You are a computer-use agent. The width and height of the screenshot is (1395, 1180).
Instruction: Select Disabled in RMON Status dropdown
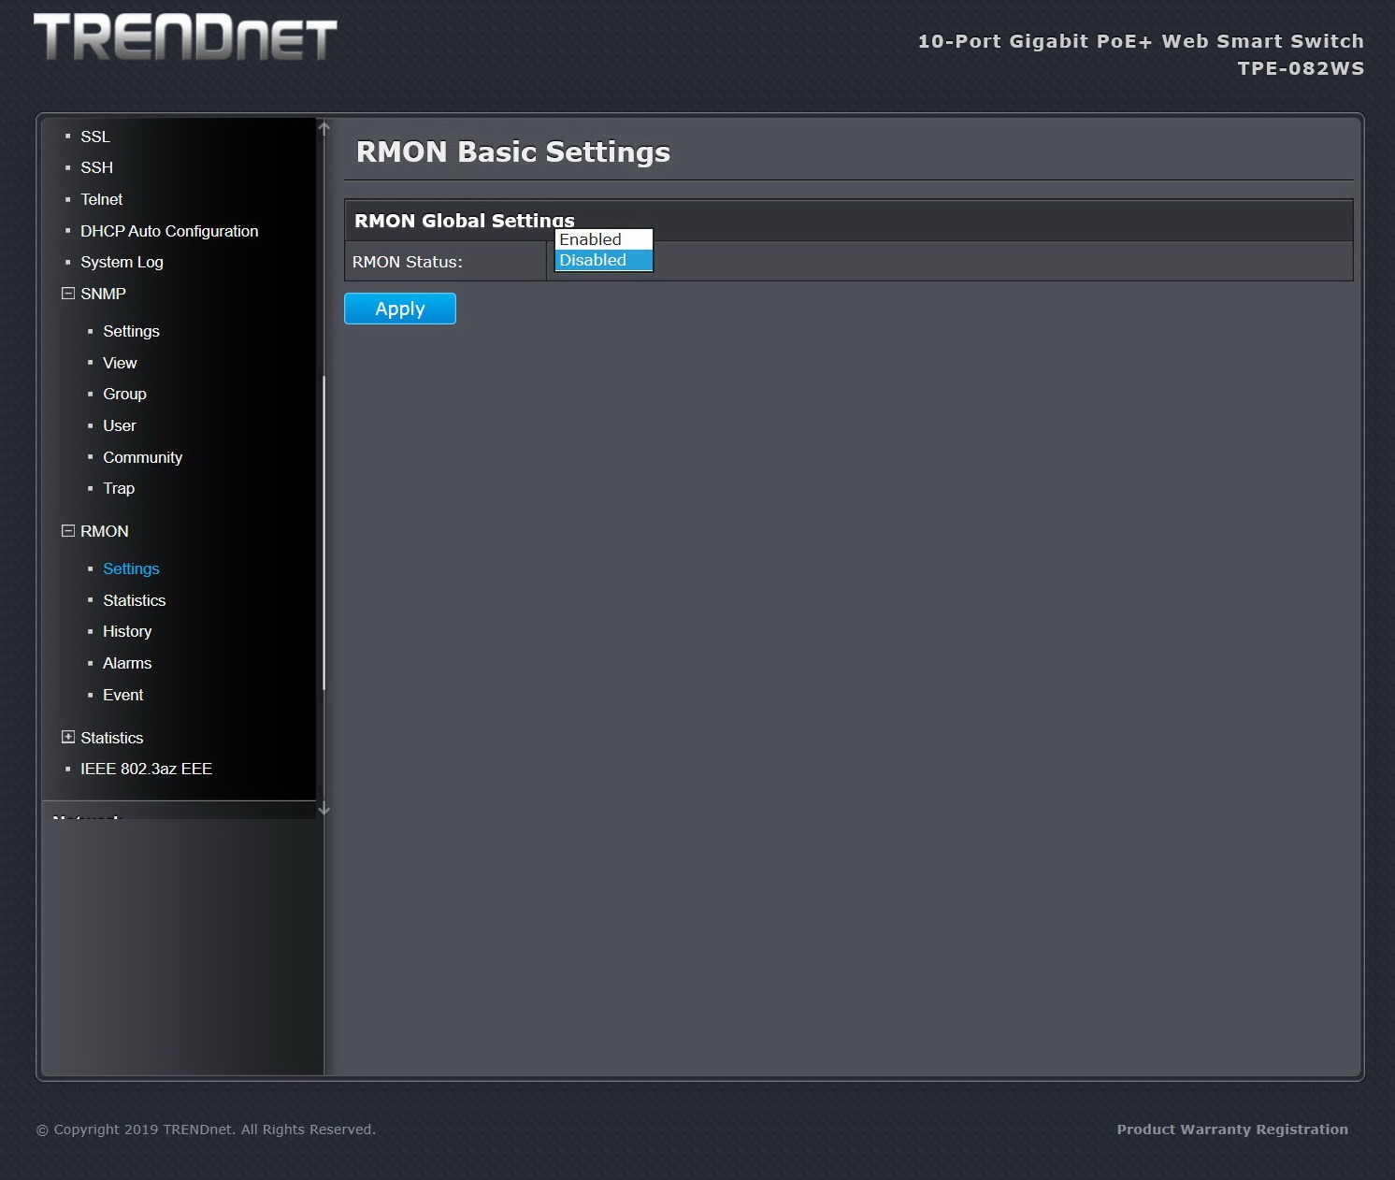pyautogui.click(x=604, y=260)
